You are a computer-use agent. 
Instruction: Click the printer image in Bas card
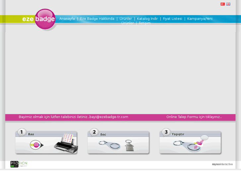[66, 144]
